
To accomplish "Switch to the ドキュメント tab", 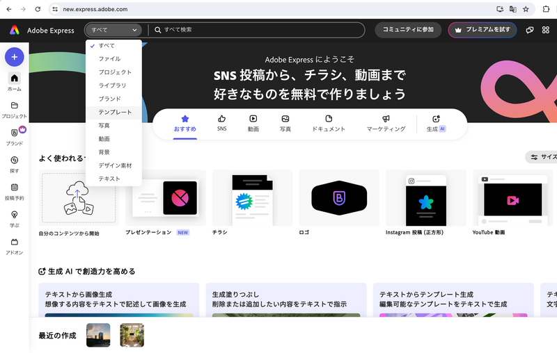I will point(329,124).
